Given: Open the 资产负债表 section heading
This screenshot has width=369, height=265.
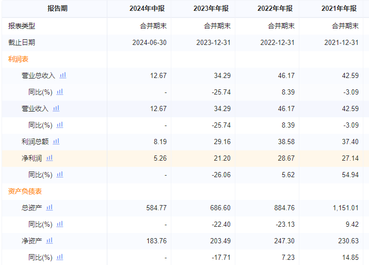Looking at the screenshot, I should (25, 191).
